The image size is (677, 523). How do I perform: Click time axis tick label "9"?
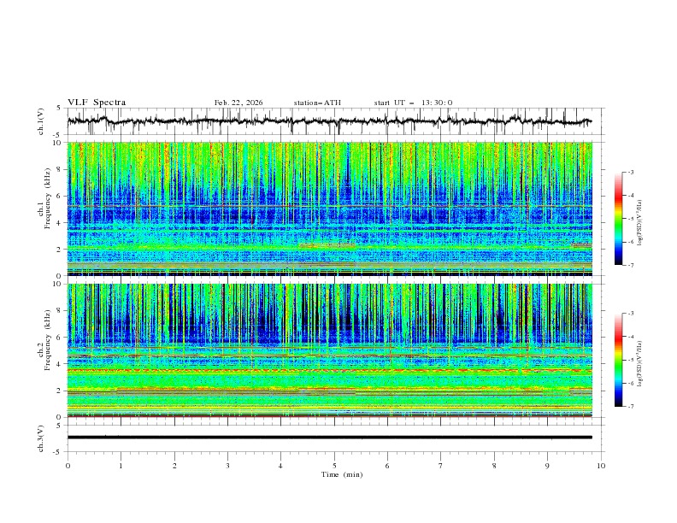point(547,466)
